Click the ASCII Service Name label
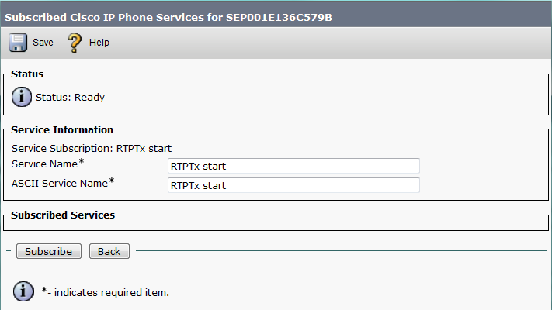Screen dimensions: 552x310 point(59,183)
